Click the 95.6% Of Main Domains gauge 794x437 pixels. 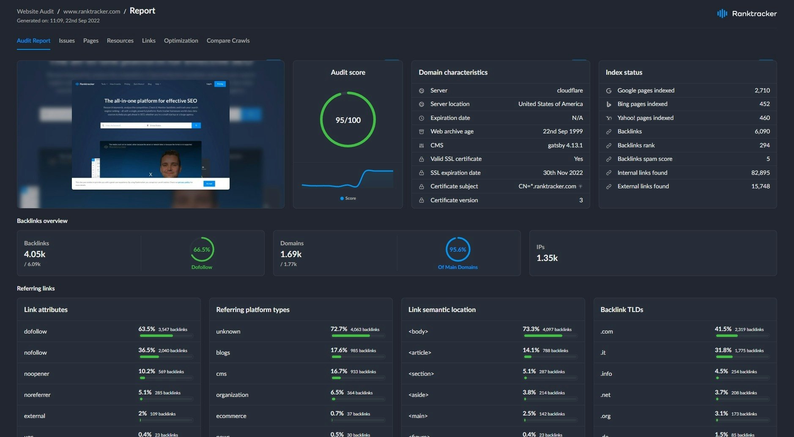tap(458, 250)
